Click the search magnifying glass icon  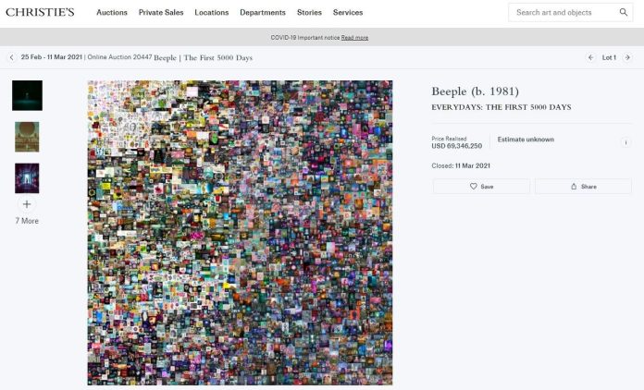tap(624, 13)
